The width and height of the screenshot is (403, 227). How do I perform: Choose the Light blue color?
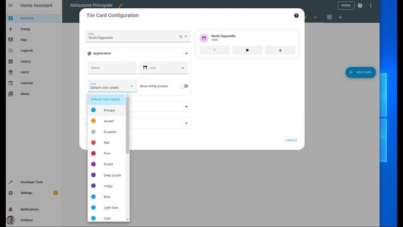pos(106,207)
